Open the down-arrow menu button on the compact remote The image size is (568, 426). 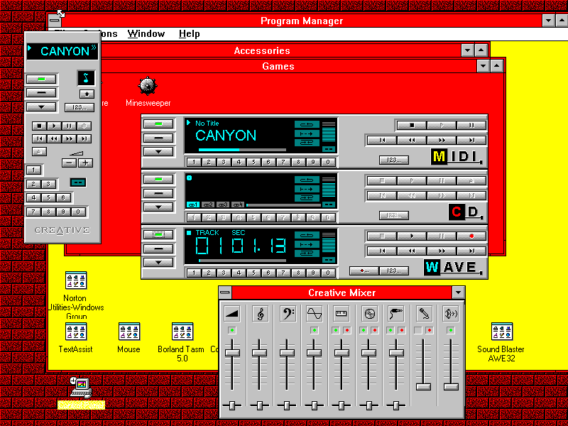click(41, 107)
